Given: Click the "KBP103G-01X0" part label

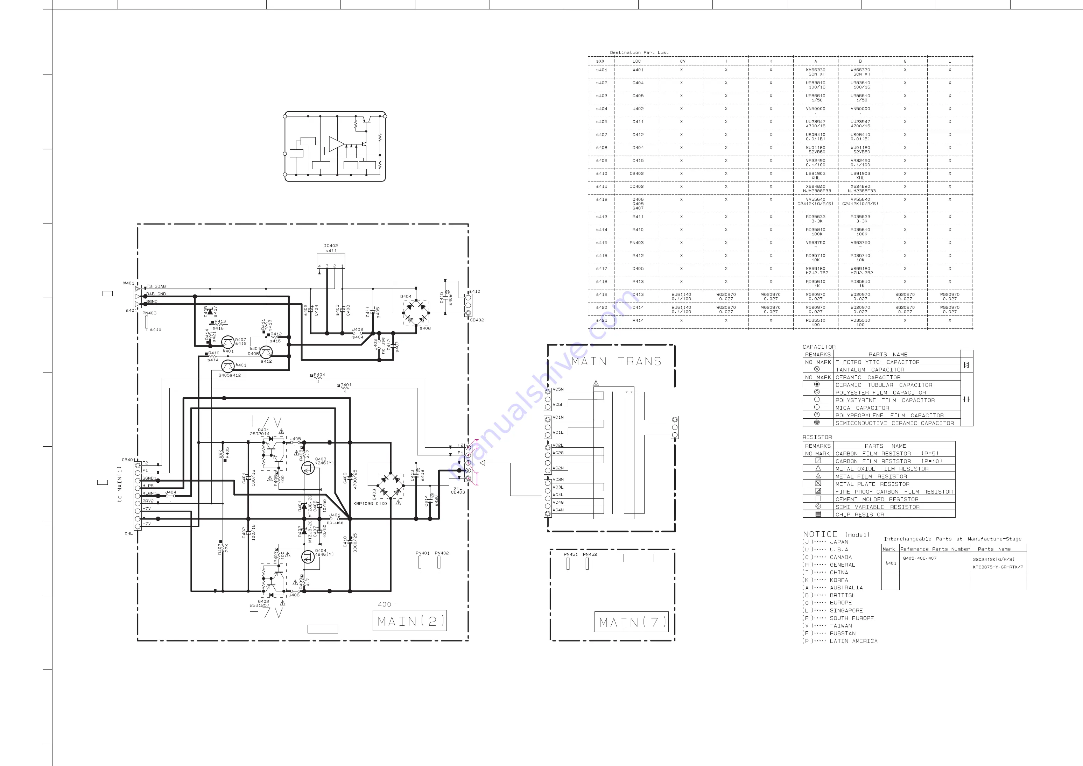Looking at the screenshot, I should pyautogui.click(x=370, y=503).
